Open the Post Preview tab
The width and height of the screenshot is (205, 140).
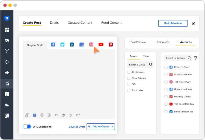138,42
